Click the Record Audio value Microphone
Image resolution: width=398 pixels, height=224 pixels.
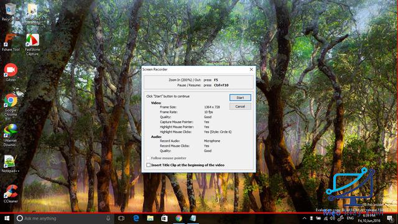click(x=212, y=141)
